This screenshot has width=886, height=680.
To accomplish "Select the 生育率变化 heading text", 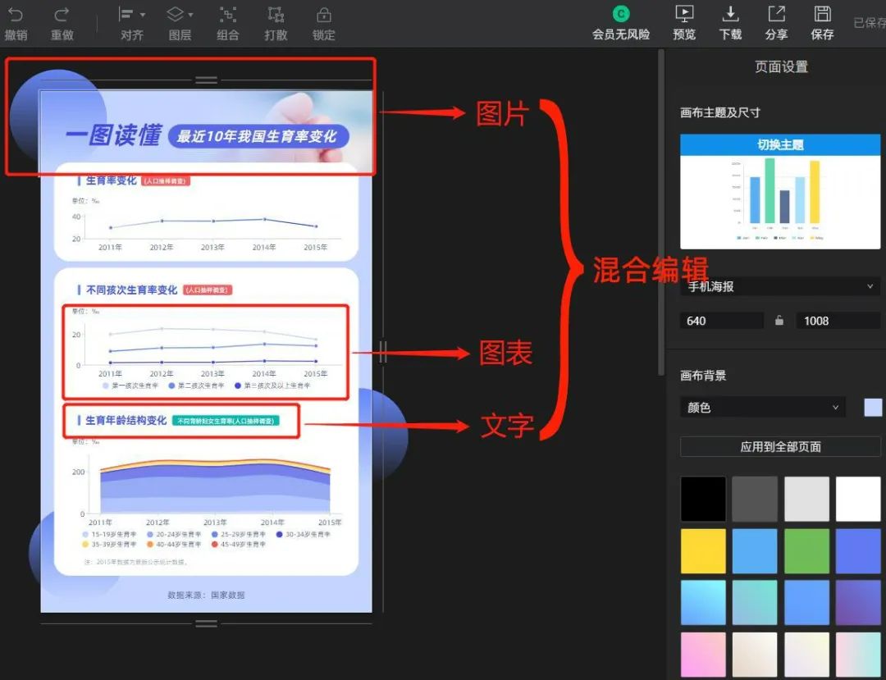I will point(112,180).
